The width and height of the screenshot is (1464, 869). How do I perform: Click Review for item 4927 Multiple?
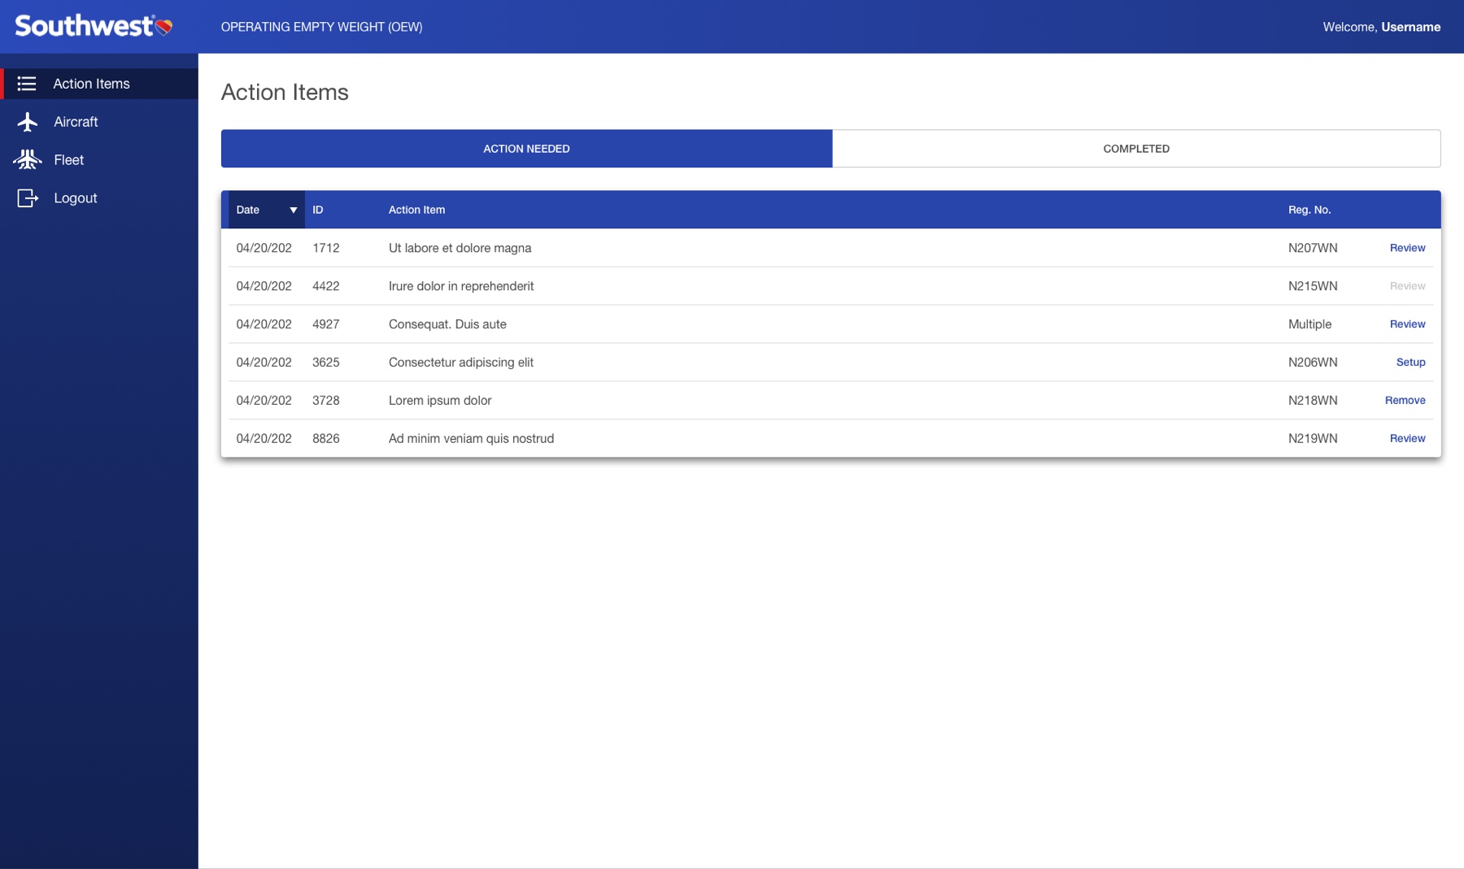pyautogui.click(x=1406, y=324)
